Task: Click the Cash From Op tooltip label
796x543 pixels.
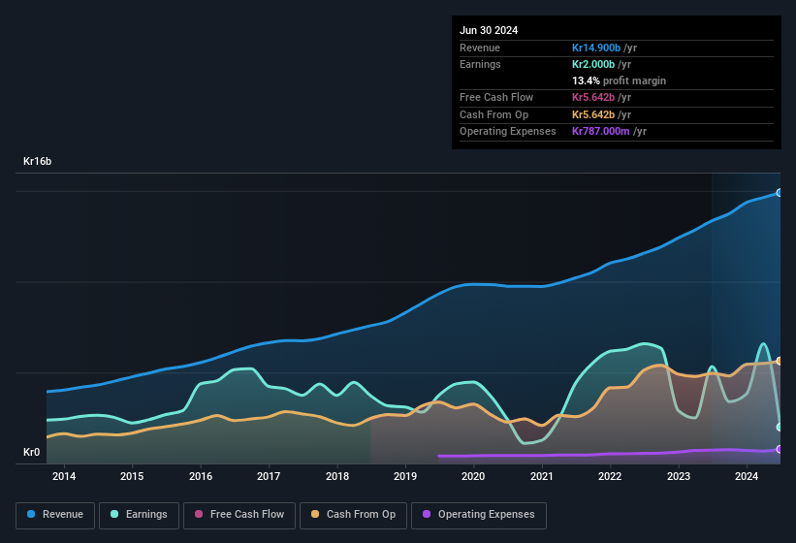Action: pyautogui.click(x=494, y=114)
